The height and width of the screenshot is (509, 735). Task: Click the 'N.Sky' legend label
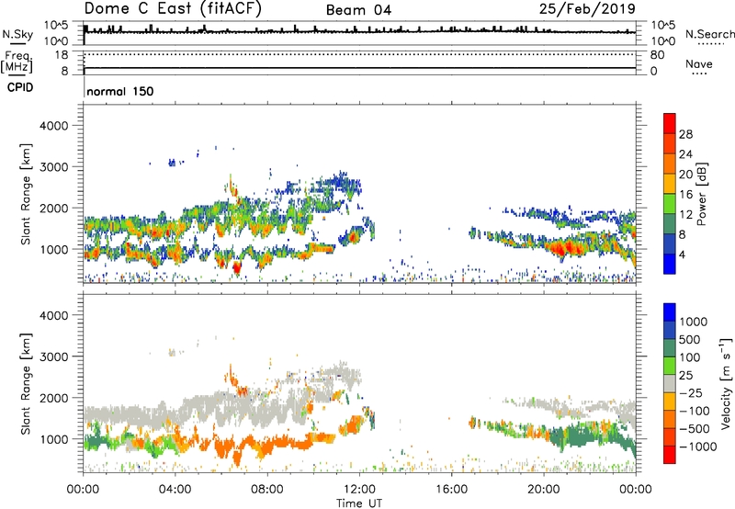pyautogui.click(x=17, y=34)
